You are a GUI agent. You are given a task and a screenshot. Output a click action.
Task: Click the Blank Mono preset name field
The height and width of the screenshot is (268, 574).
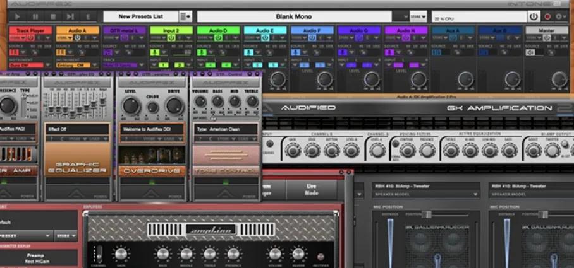click(x=294, y=16)
